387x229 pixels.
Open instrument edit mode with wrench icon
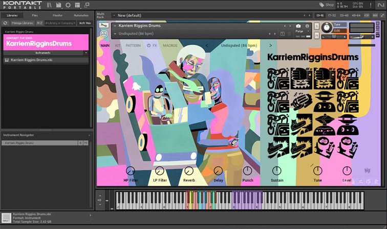103,26
